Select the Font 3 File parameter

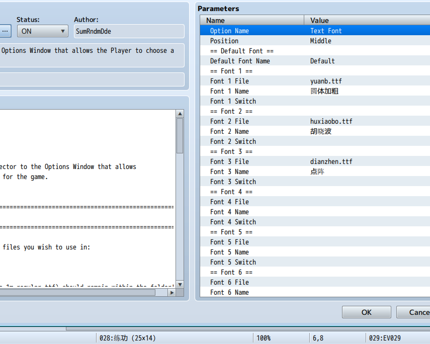315,161
